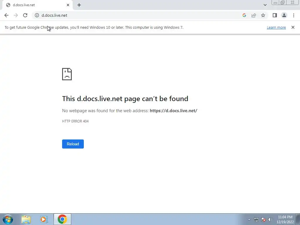Open the taskbar clock and date

click(285, 219)
